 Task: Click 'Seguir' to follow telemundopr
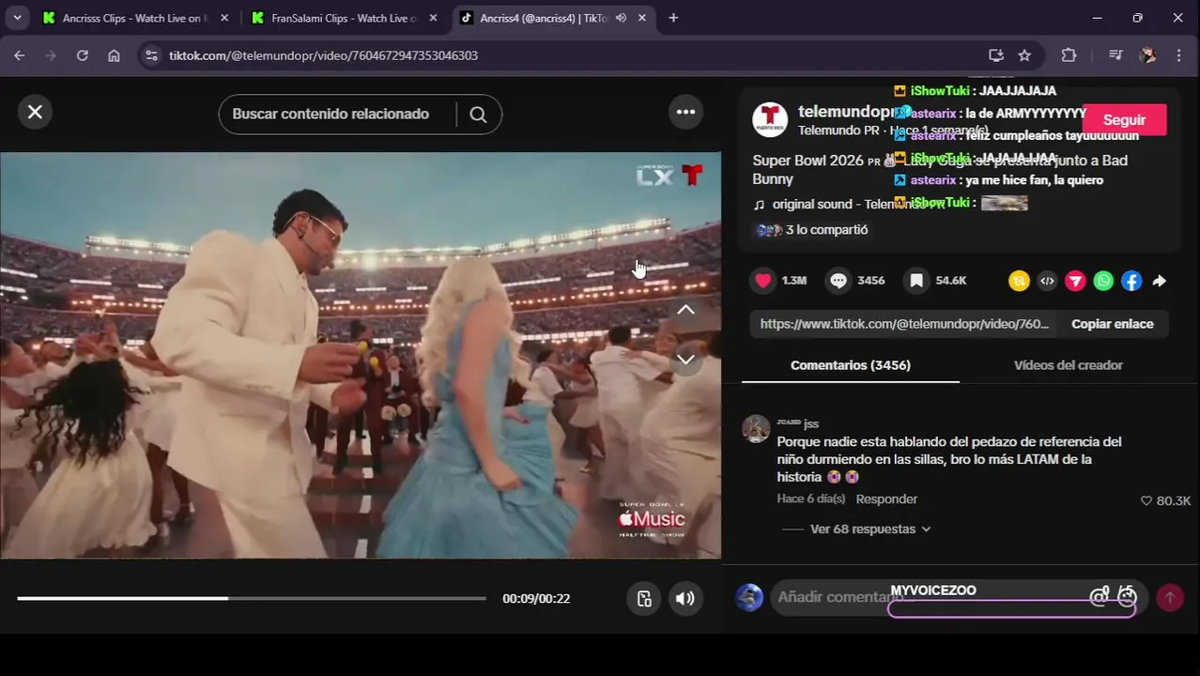tap(1124, 120)
